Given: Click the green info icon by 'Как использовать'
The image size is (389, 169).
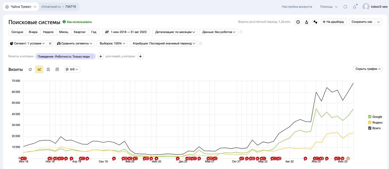Looking at the screenshot, I should pos(64,22).
